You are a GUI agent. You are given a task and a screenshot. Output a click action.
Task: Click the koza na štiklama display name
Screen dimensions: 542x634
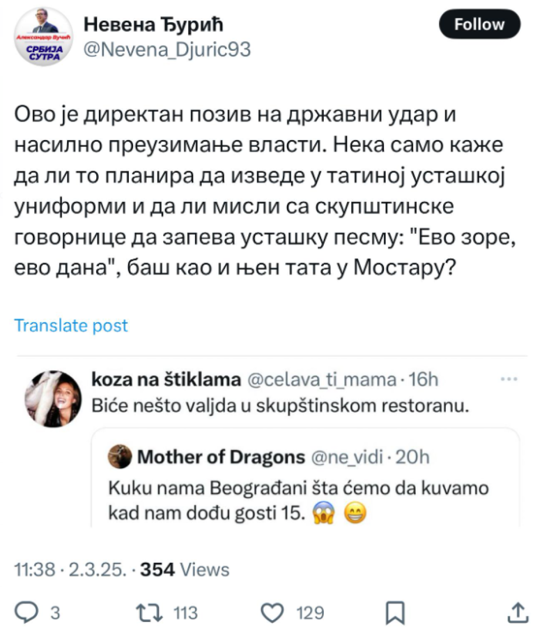tap(166, 379)
